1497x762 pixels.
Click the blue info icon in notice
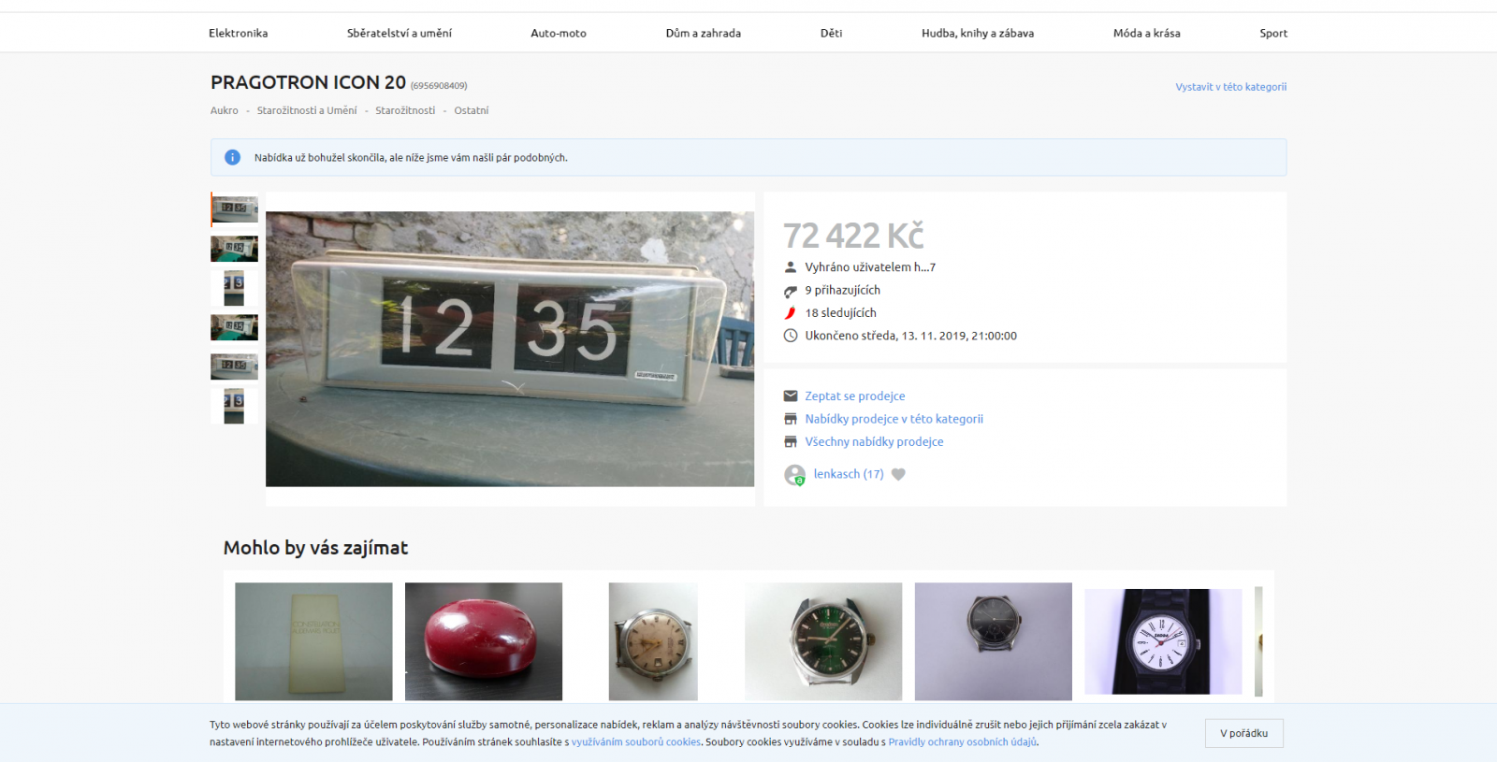click(232, 157)
